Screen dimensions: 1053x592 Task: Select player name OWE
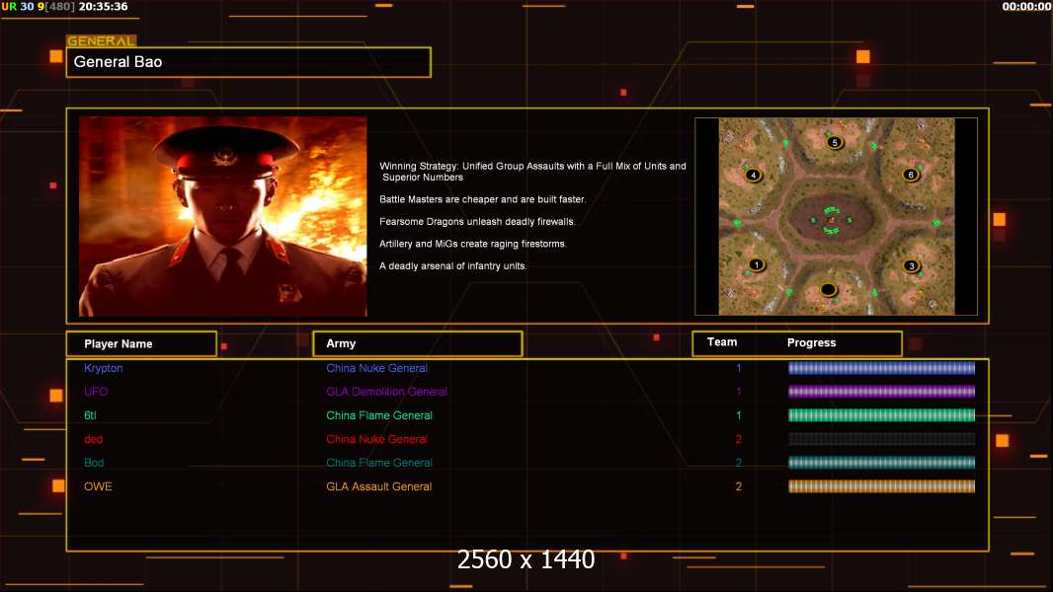tap(98, 486)
